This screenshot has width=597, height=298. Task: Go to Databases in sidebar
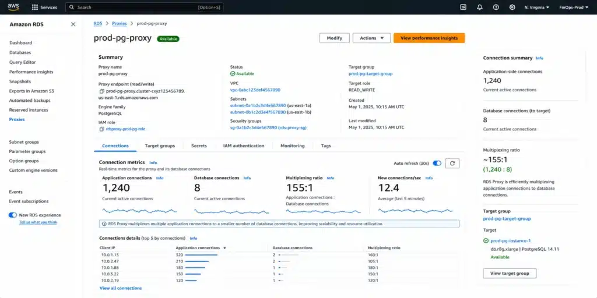(x=20, y=52)
